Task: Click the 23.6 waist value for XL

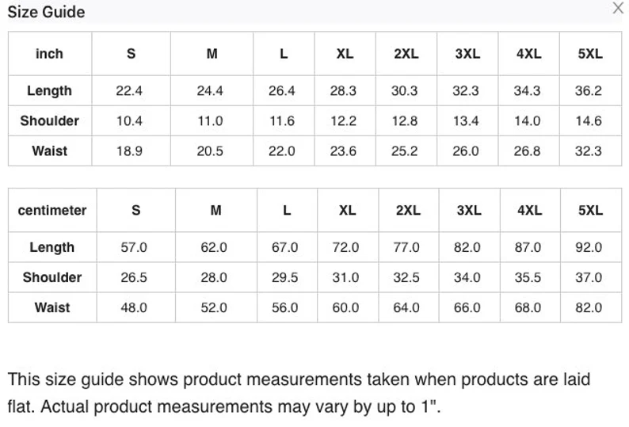Action: [343, 151]
